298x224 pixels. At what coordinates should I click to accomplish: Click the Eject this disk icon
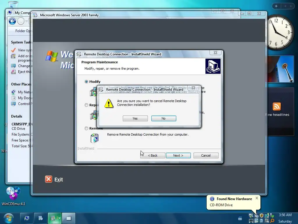(13, 72)
